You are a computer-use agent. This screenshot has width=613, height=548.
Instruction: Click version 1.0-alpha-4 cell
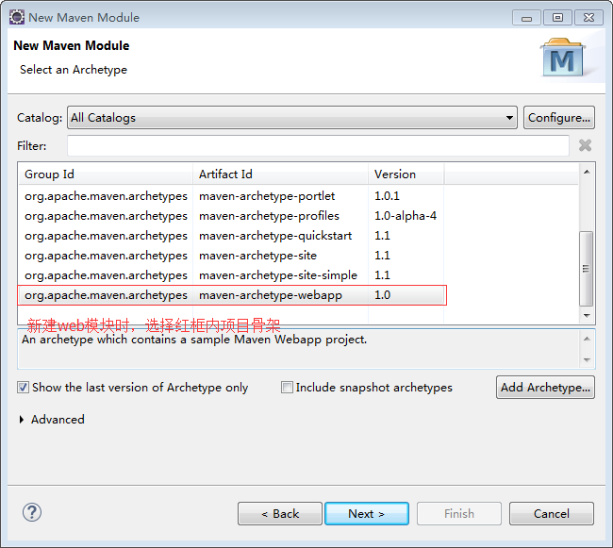pyautogui.click(x=406, y=216)
